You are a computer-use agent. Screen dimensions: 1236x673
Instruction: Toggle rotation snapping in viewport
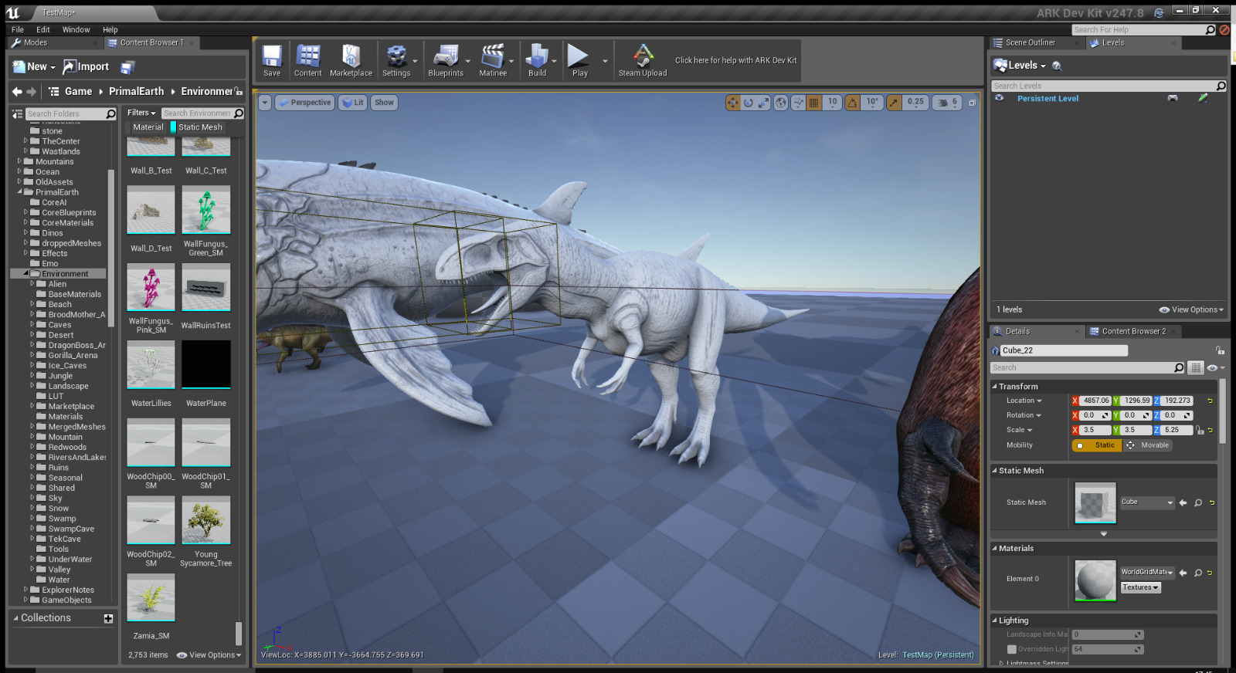click(x=852, y=103)
